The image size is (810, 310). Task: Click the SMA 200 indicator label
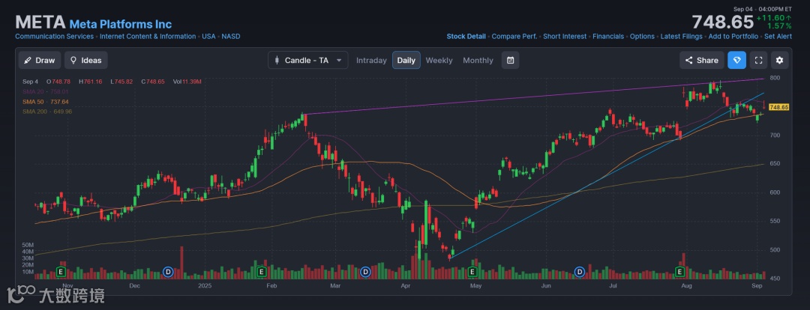click(47, 112)
